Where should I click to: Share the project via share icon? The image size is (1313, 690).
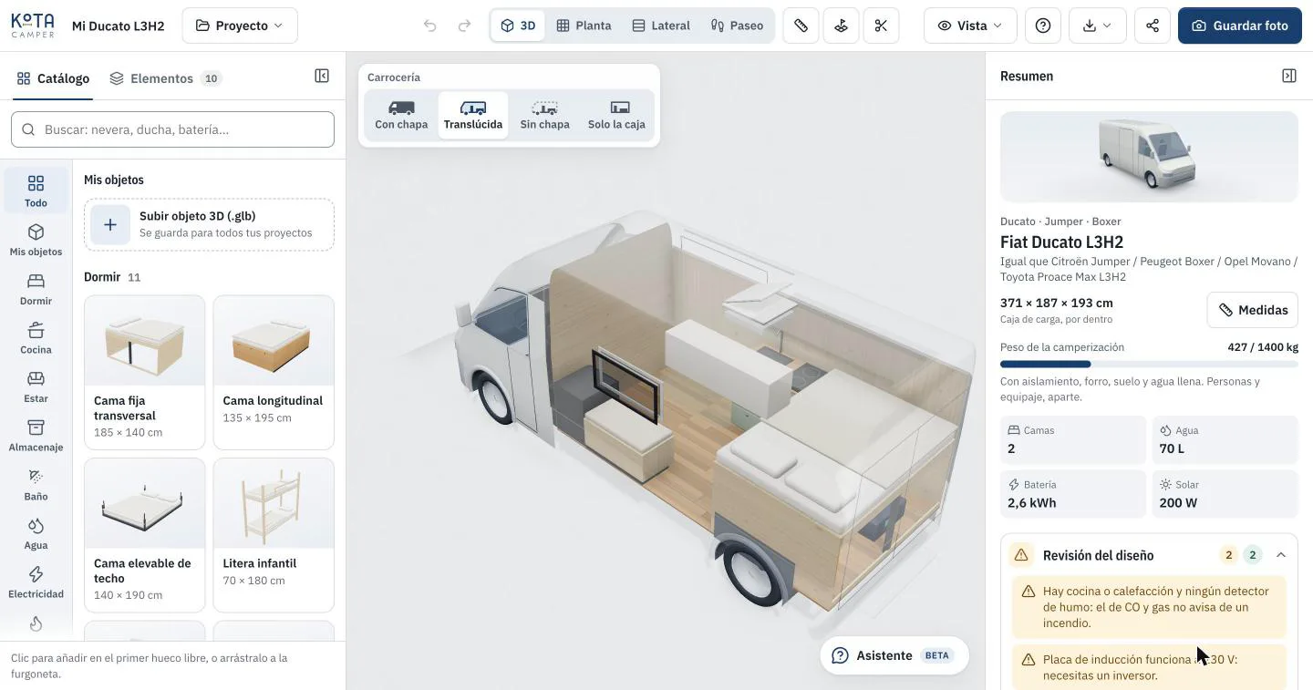tap(1153, 26)
